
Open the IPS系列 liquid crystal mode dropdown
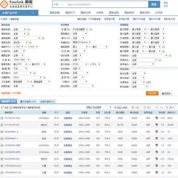80,29
